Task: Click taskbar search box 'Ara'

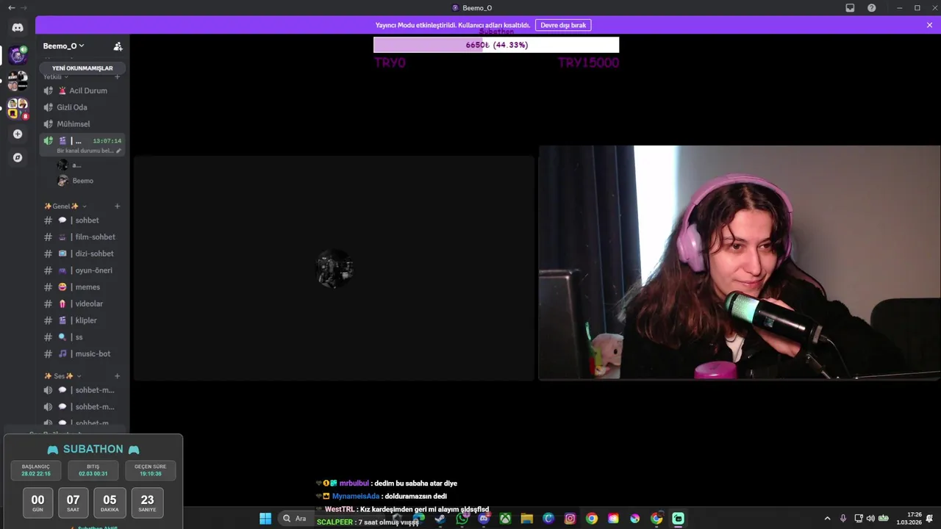Action: [x=296, y=519]
